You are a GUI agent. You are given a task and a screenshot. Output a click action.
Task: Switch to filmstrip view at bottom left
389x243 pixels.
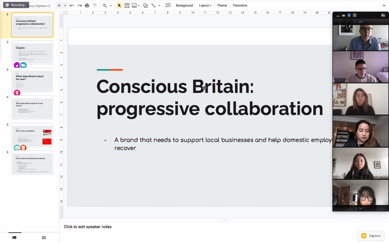coord(14,237)
